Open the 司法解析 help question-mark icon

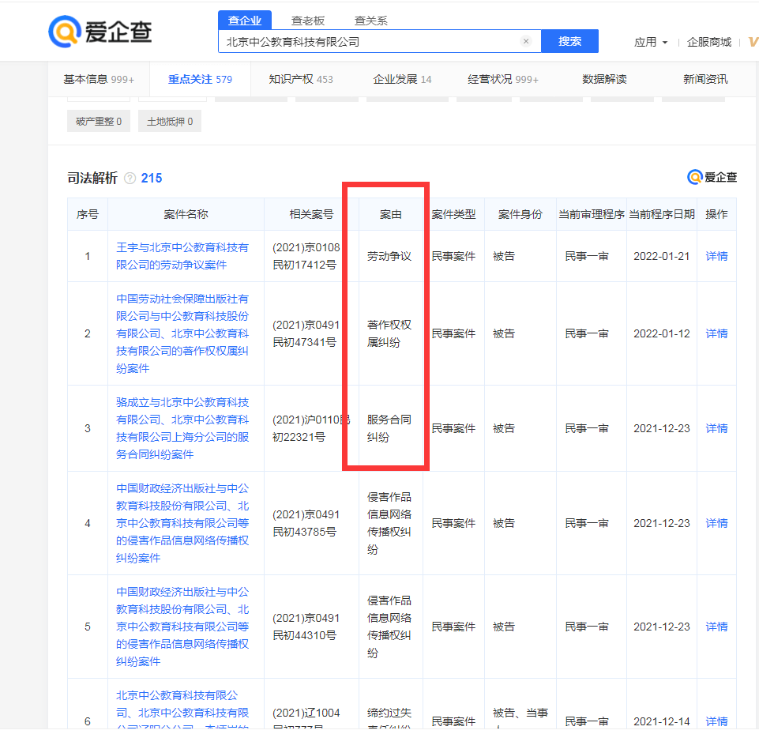[130, 179]
